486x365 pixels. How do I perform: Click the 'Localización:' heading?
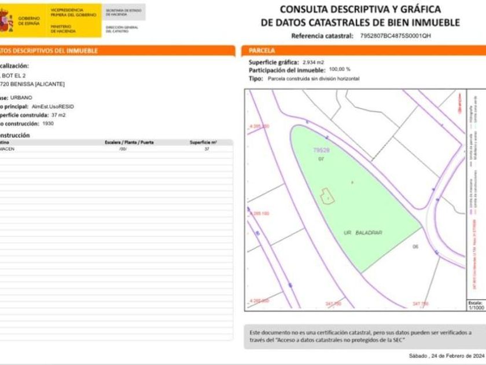click(x=14, y=66)
